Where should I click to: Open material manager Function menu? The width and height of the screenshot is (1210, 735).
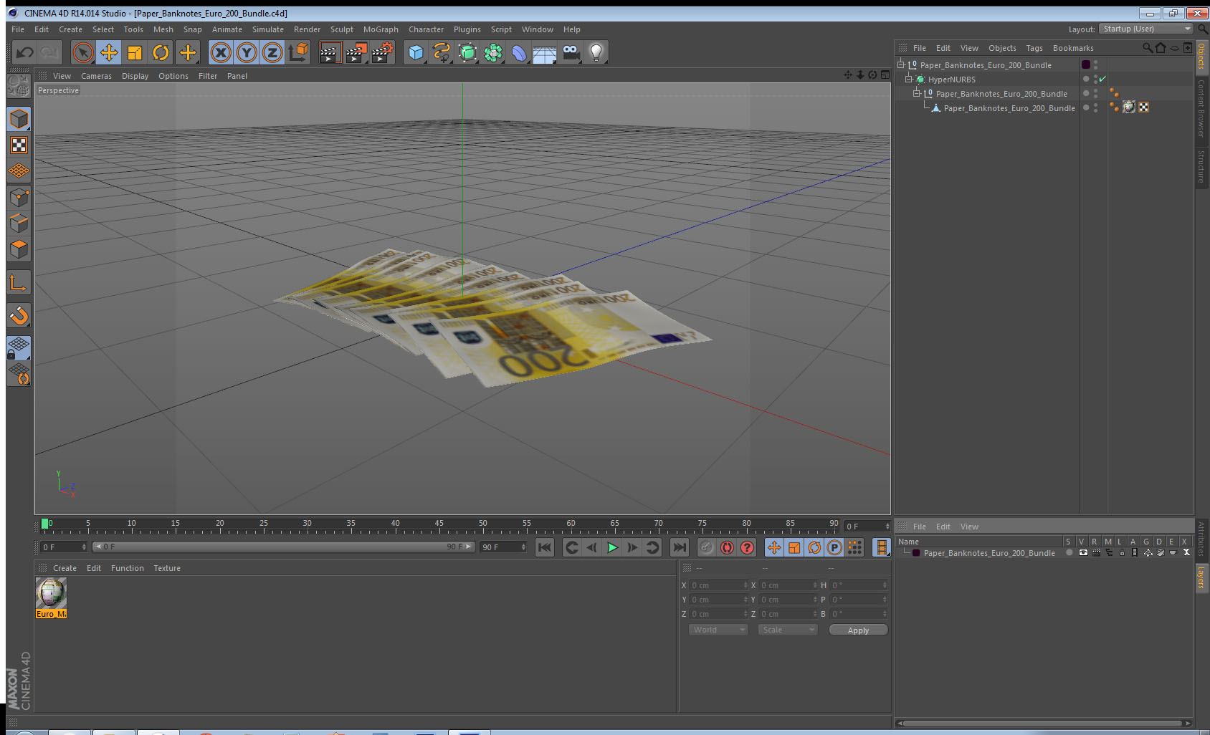click(x=128, y=568)
